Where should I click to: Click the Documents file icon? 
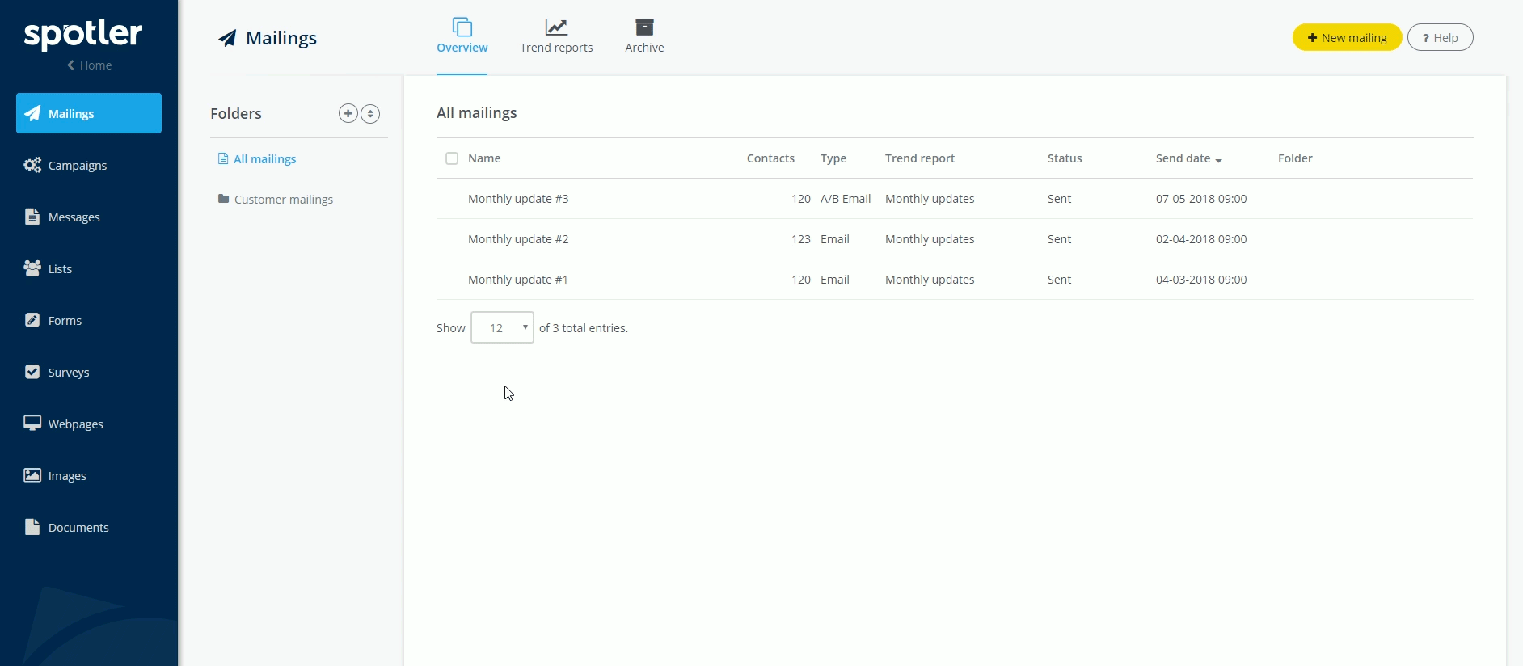coord(32,527)
